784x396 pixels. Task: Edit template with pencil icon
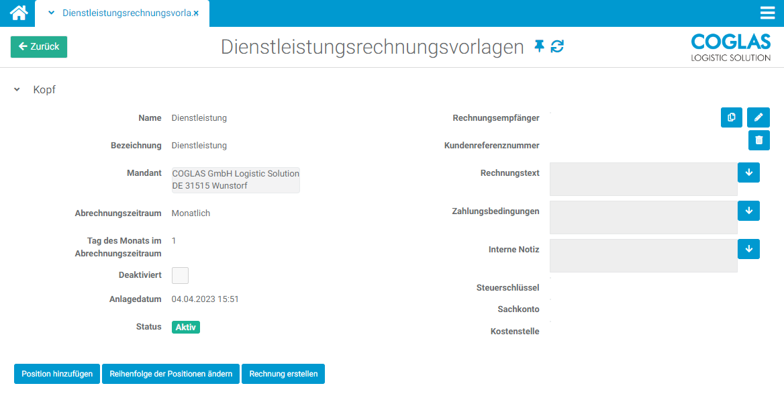(758, 117)
